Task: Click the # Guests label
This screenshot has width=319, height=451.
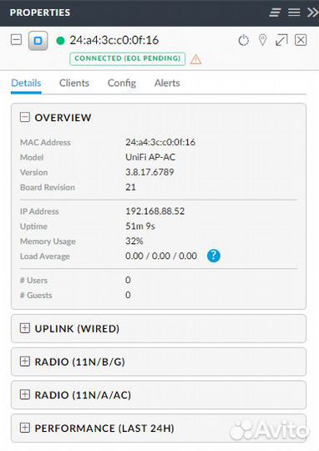Action: 36,296
